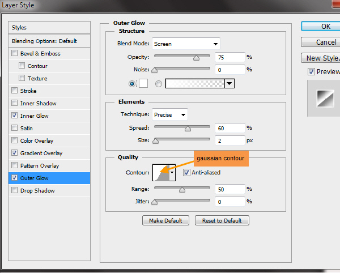Select the gradient radio button
This screenshot has width=340, height=273.
159,83
